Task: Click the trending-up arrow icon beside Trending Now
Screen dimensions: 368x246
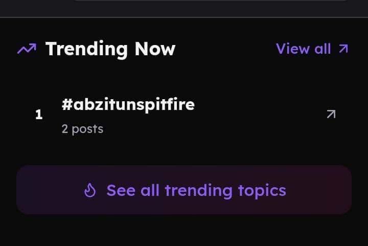Action: (27, 49)
